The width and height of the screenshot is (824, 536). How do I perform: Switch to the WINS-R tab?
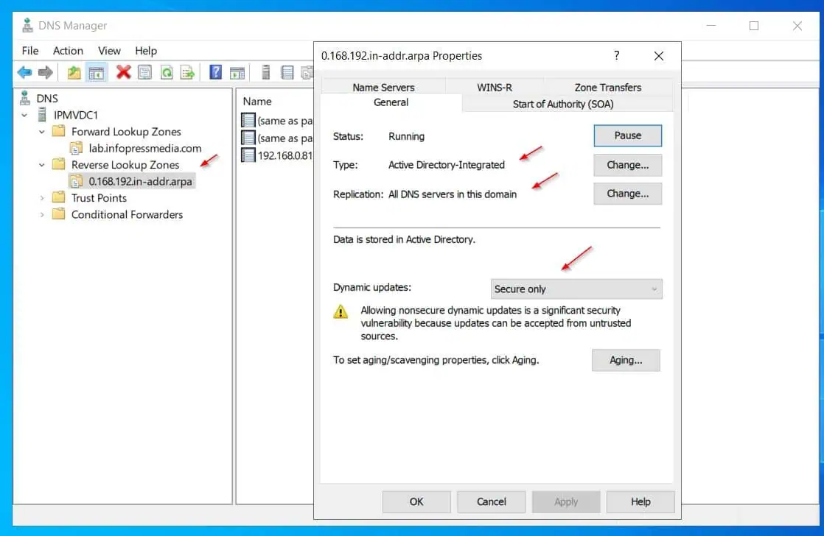coord(495,87)
